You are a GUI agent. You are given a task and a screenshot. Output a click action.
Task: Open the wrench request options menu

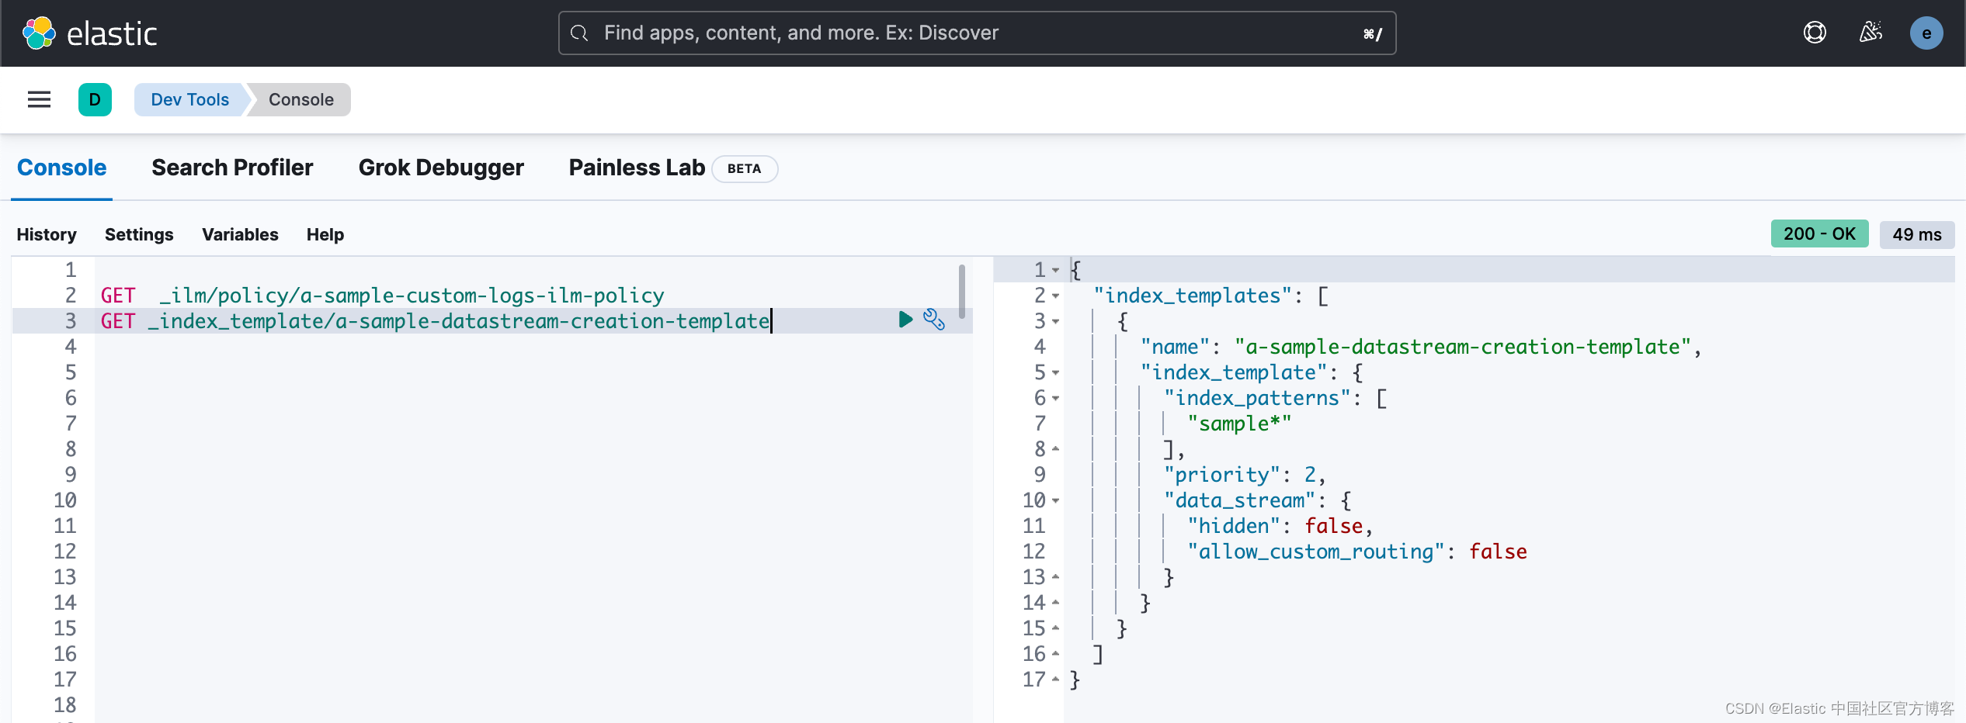pyautogui.click(x=933, y=320)
